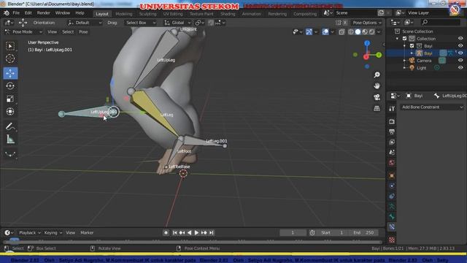Open the shading options dropdown arrow
467x263 pixels.
pyautogui.click(x=379, y=31)
